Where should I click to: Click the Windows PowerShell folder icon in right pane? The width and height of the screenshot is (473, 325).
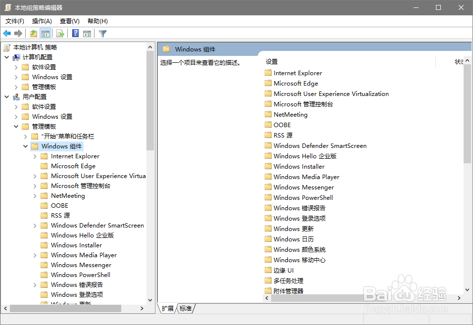click(268, 197)
